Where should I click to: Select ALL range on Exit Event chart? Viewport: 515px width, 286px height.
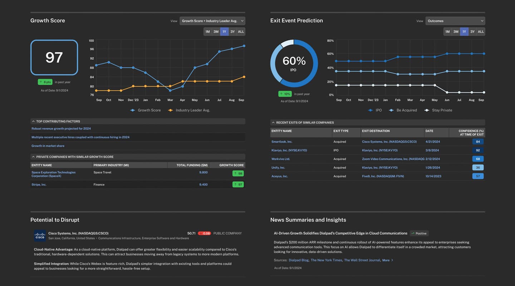(481, 32)
